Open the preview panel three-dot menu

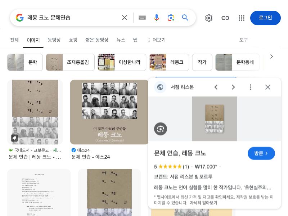[x=251, y=87]
